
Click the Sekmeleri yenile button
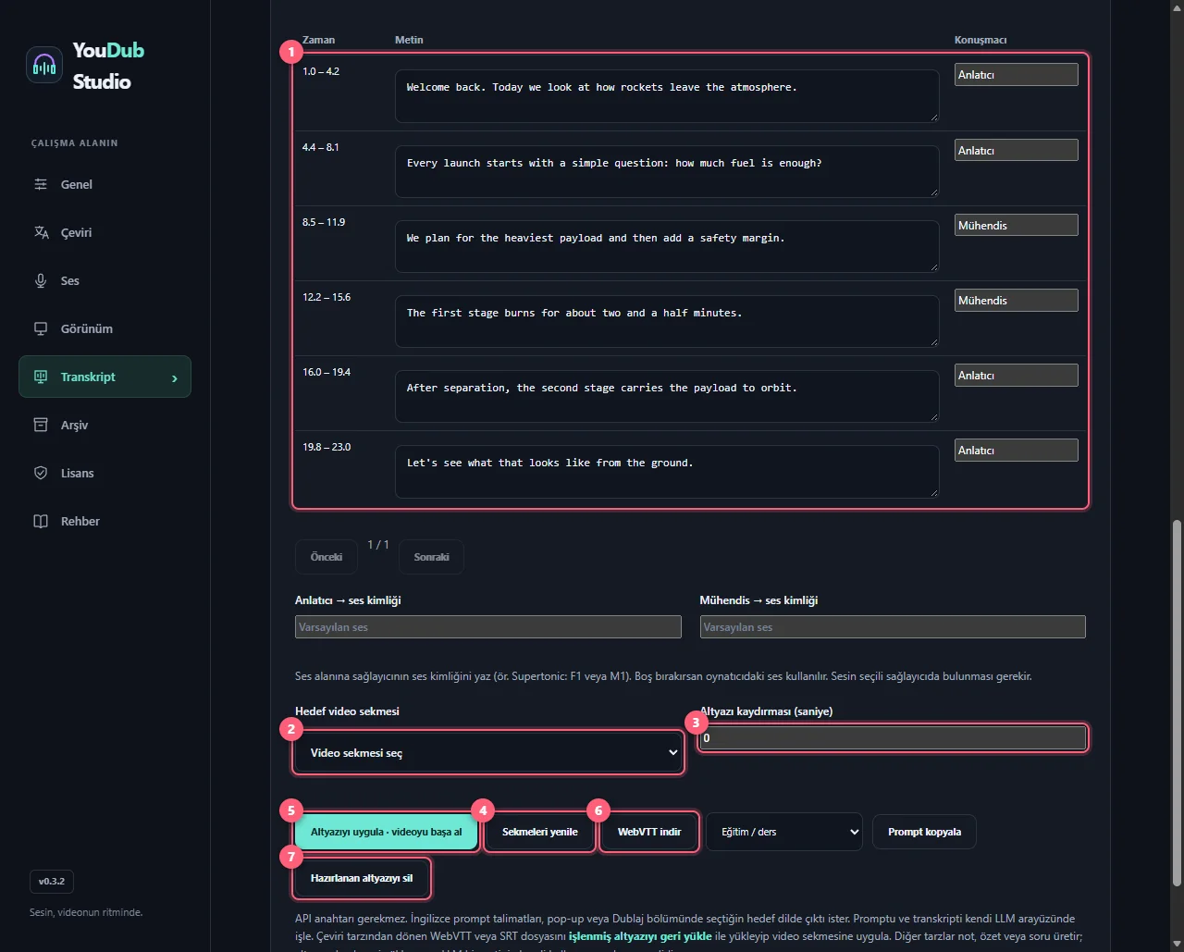540,832
